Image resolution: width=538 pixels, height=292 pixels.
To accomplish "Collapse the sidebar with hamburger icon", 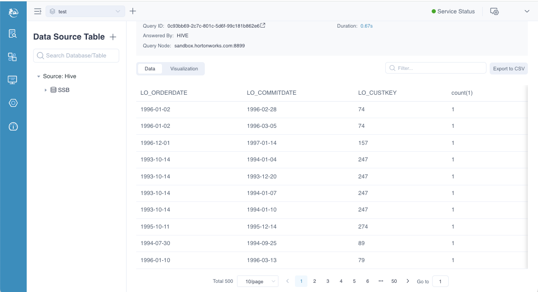I will coord(38,11).
